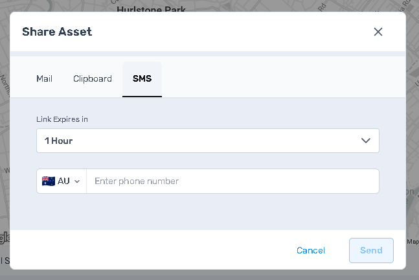Image resolution: width=419 pixels, height=280 pixels.
Task: Click the Map text at bottom right
Action: click(413, 242)
